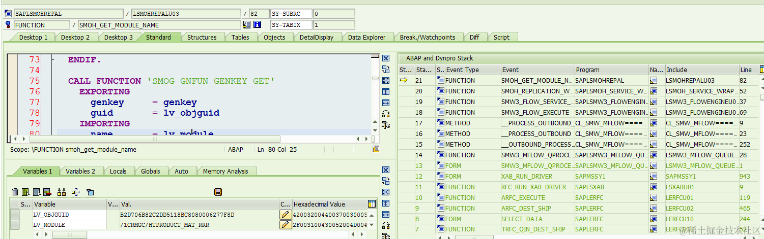Click the exchange tool icon for variables panel
The image size is (764, 239).
[x=386, y=181]
